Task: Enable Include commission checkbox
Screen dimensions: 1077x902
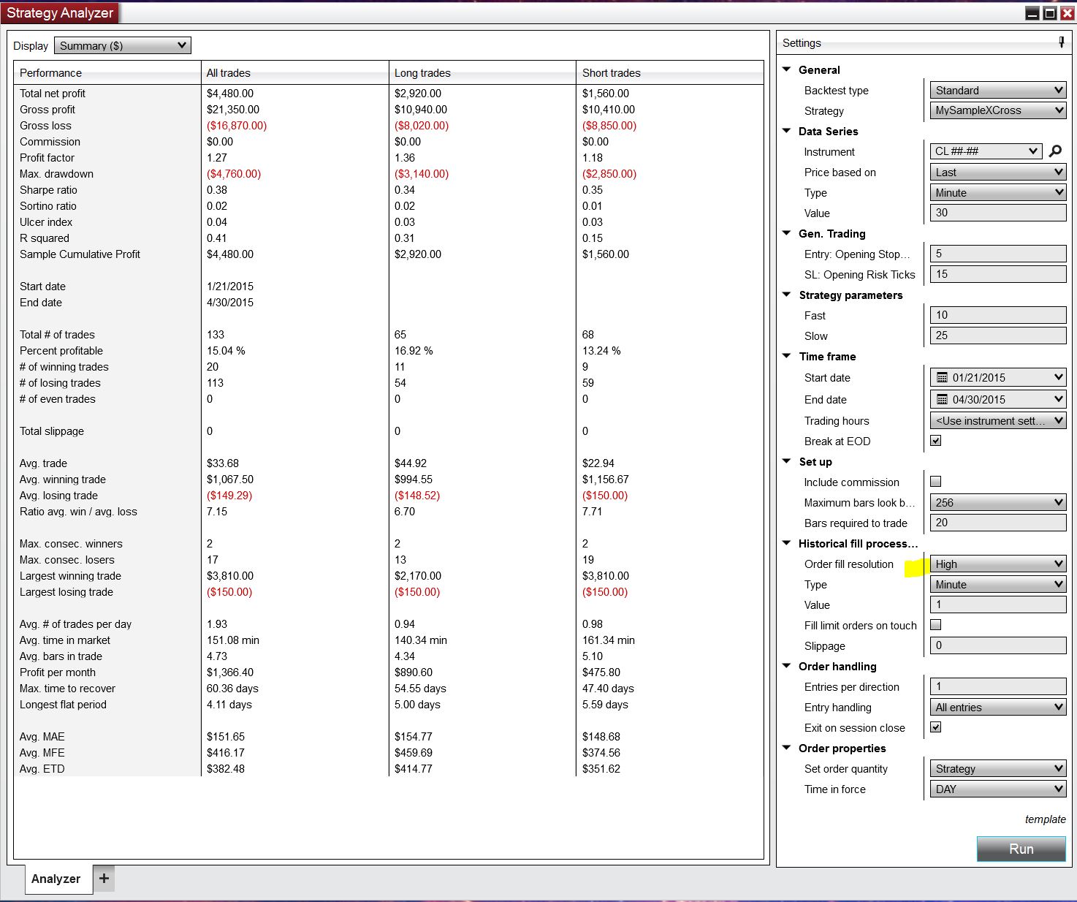Action: coord(935,482)
